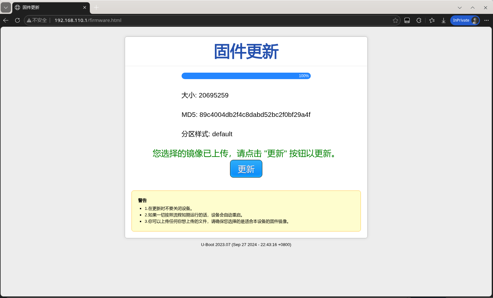Expand the tab actions arrow at top left
Viewport: 493px width, 298px height.
(5, 7)
